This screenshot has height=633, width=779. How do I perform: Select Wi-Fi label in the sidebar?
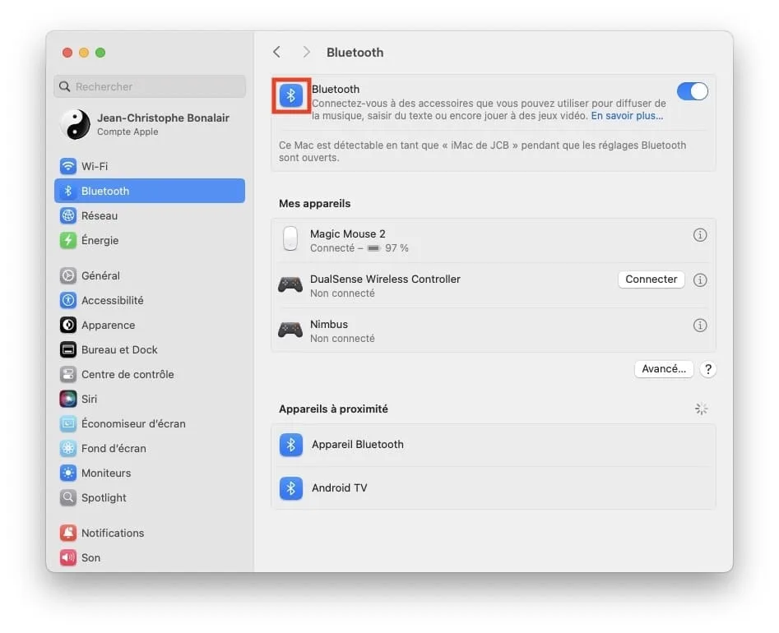(x=95, y=166)
